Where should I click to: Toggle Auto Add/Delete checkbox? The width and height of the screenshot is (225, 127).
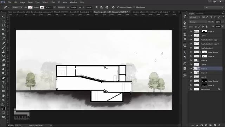[x=118, y=7]
